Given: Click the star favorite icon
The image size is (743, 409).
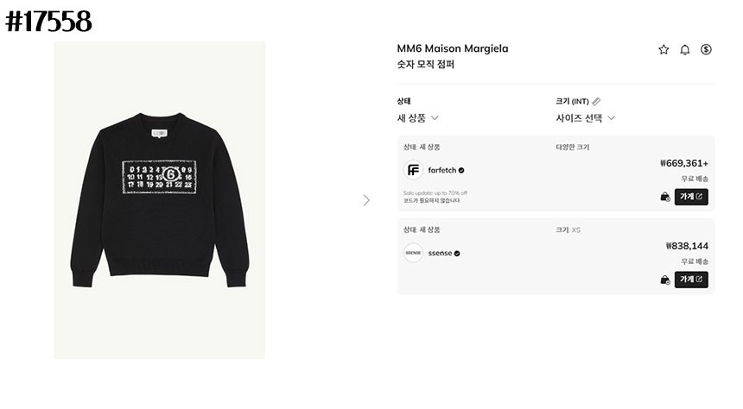Looking at the screenshot, I should tap(664, 50).
